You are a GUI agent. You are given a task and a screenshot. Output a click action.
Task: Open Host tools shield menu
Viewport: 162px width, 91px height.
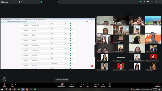[x=103, y=85]
